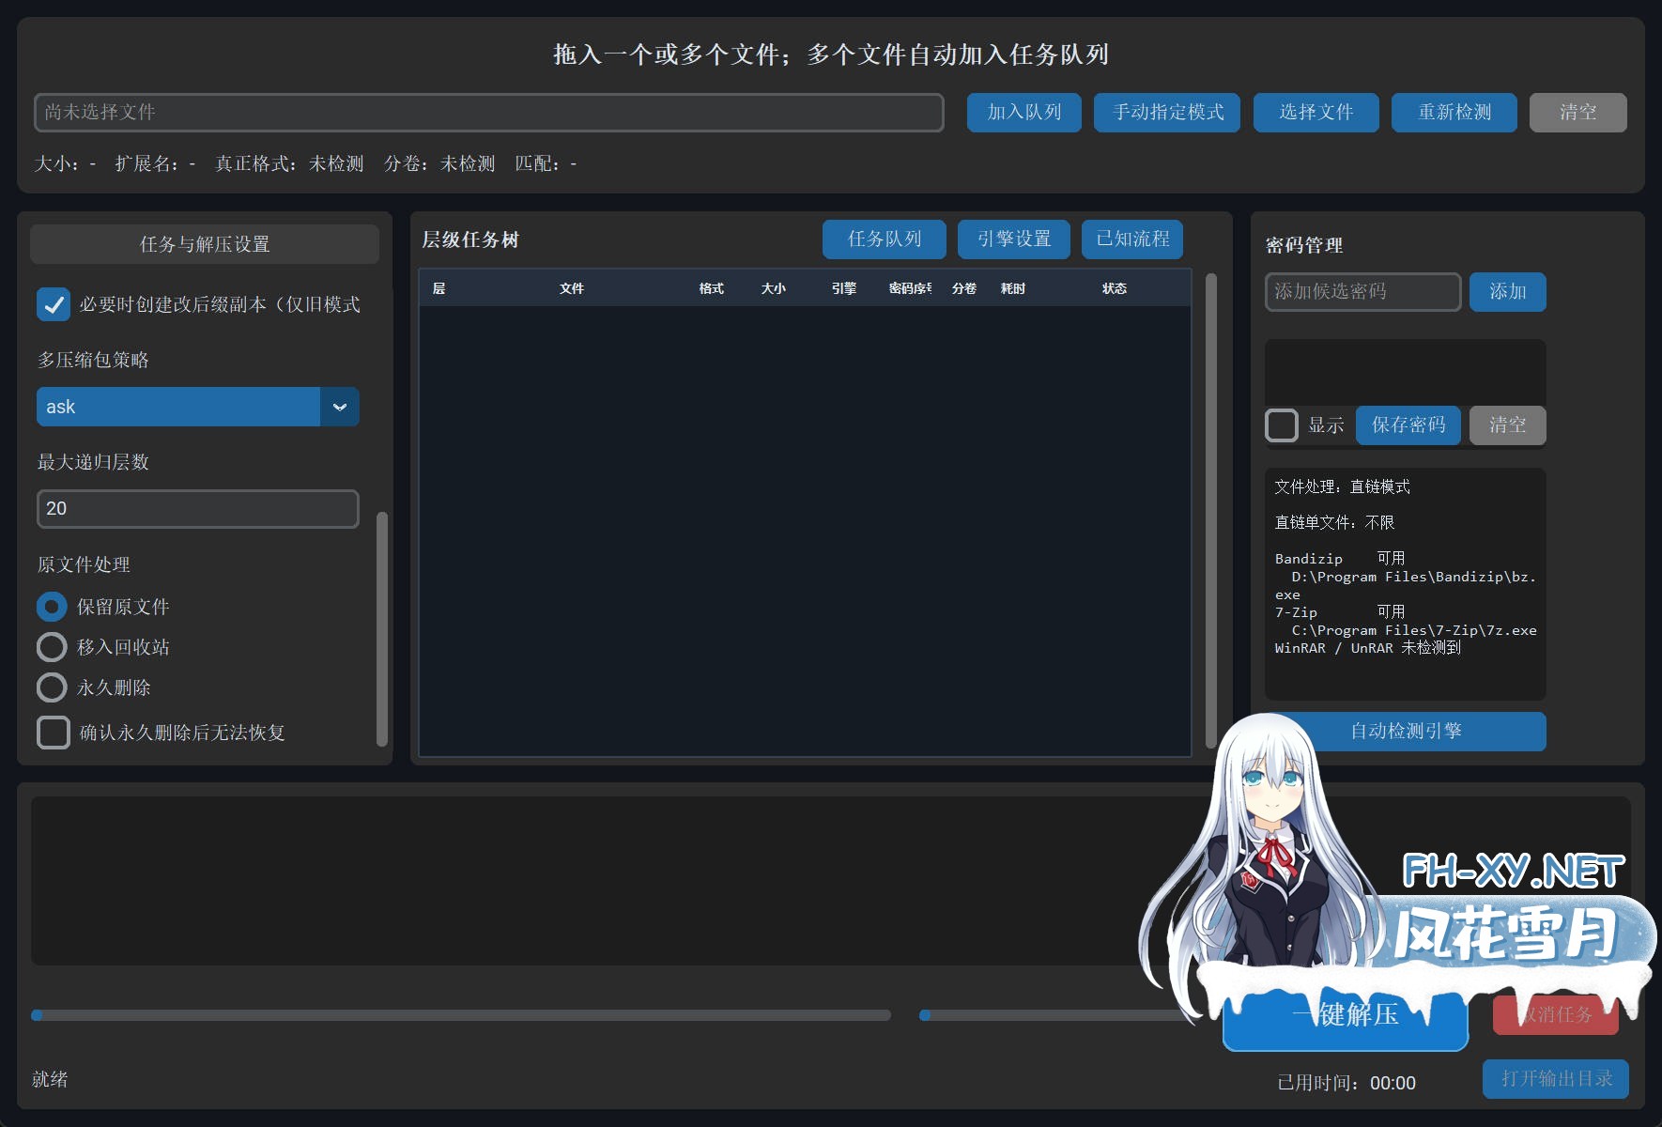Open 手动指定模式
This screenshot has height=1127, width=1662.
[1167, 113]
